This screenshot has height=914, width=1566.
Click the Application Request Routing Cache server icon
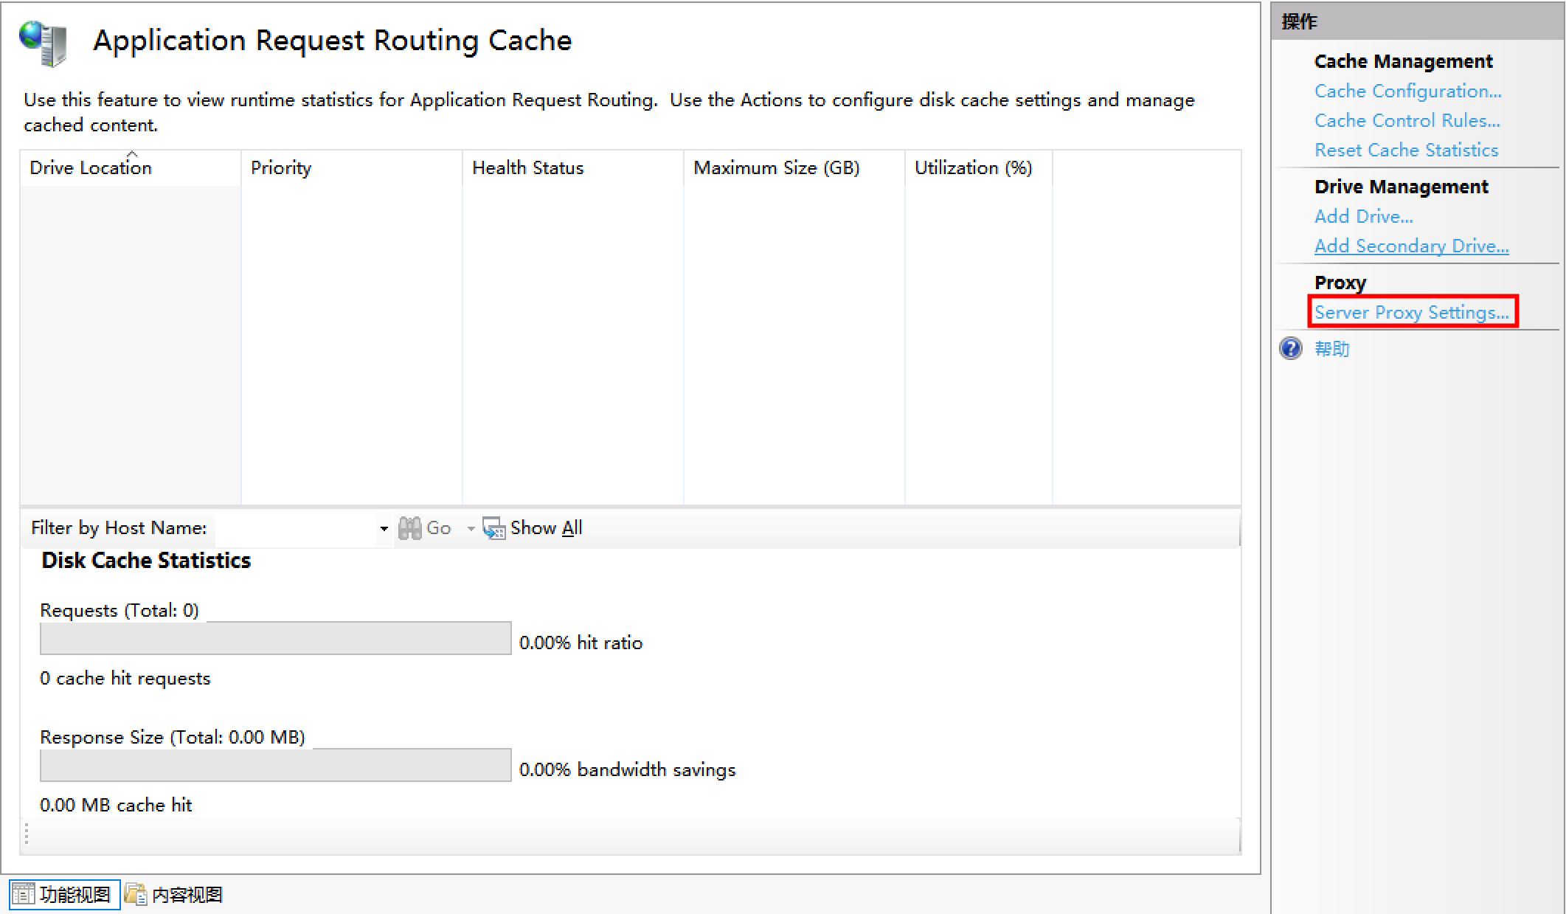tap(44, 43)
